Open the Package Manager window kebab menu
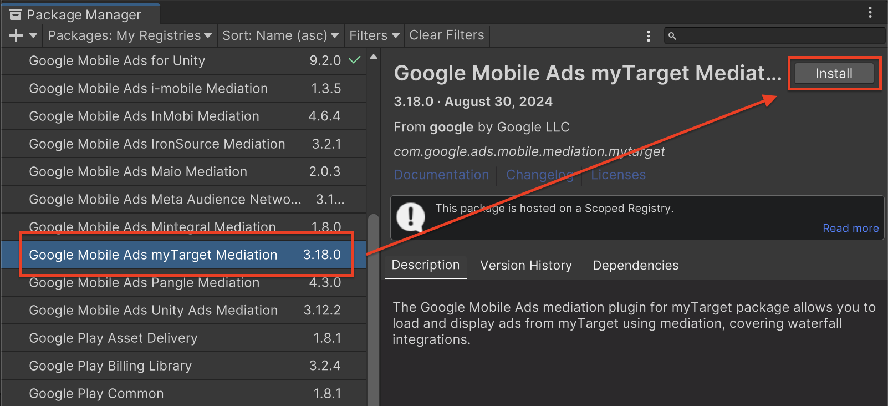 (x=870, y=12)
